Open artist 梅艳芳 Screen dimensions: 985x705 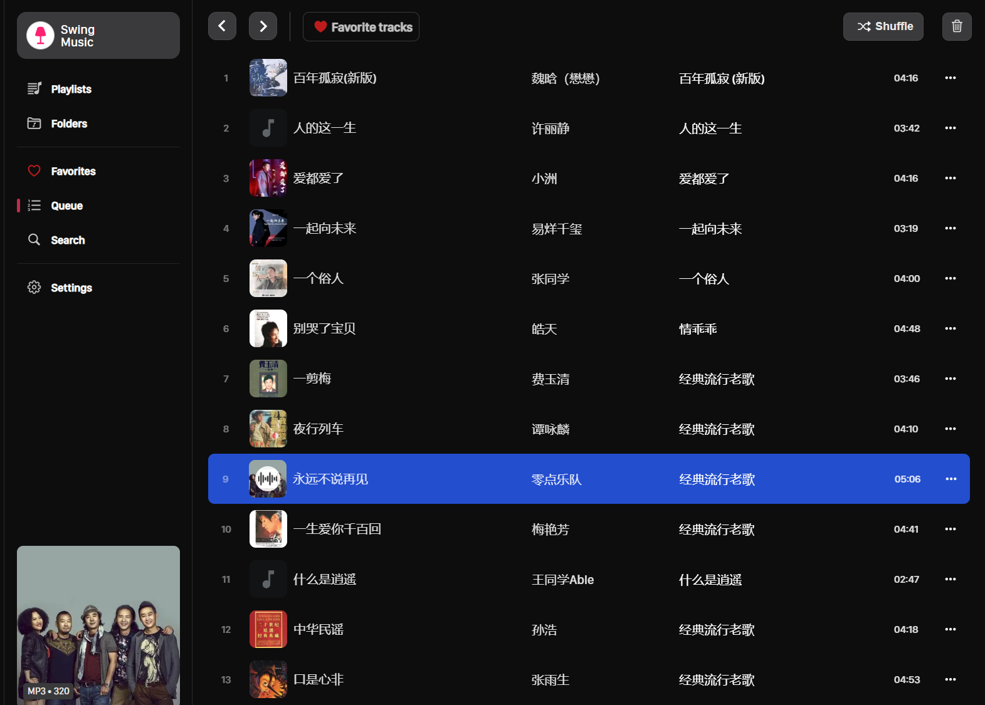(550, 530)
